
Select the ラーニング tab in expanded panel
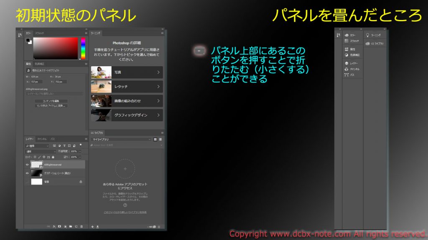pyautogui.click(x=96, y=33)
